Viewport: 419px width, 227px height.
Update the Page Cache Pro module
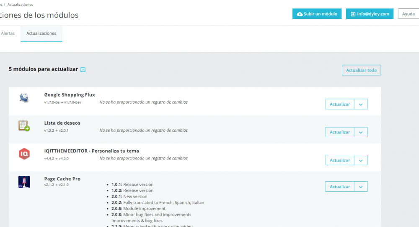click(x=340, y=187)
